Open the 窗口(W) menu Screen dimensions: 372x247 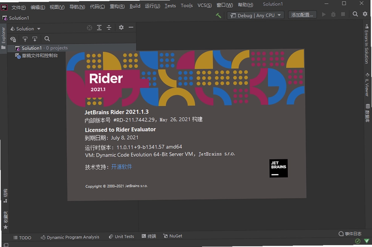pos(225,5)
